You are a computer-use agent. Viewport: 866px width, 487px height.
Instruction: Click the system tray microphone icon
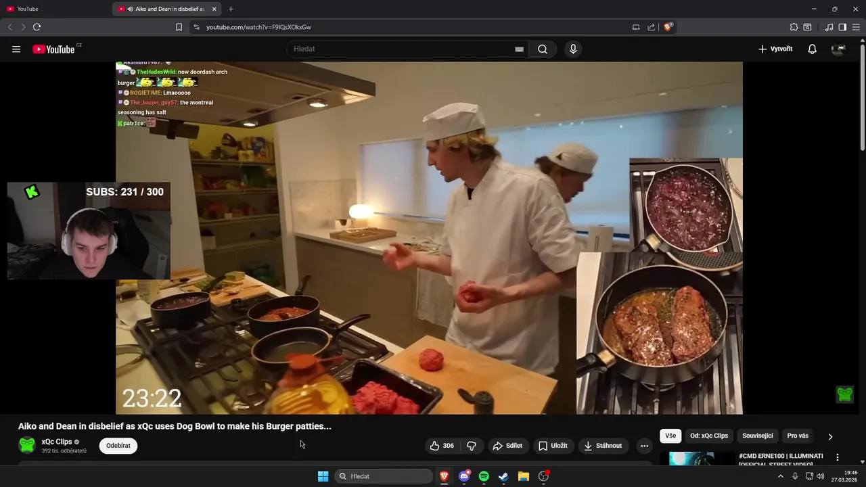click(x=795, y=476)
